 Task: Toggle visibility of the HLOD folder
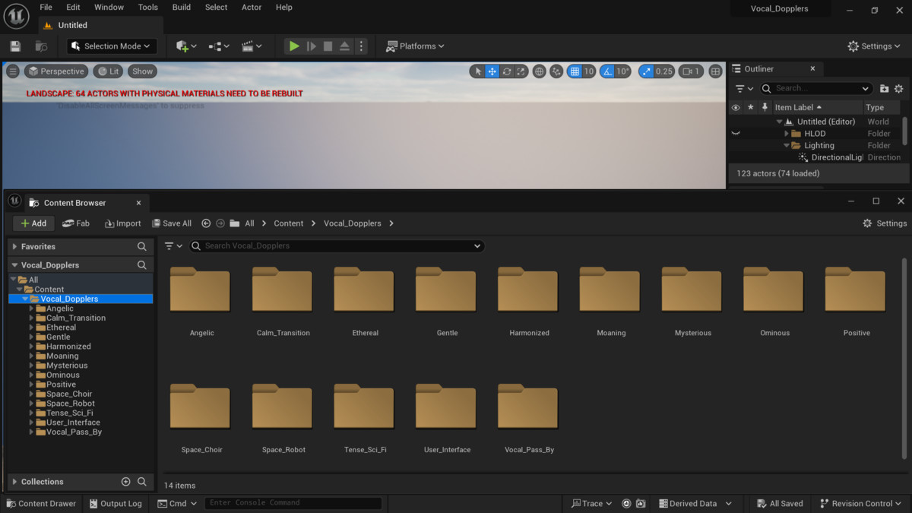tap(735, 133)
